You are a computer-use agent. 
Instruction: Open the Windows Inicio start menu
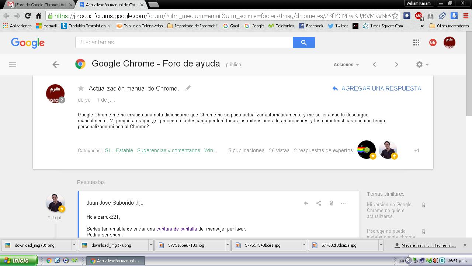pos(19,260)
